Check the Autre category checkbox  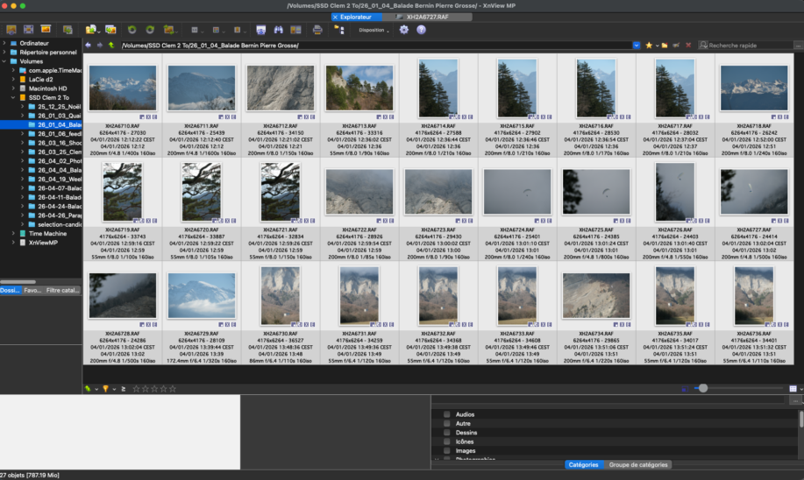[x=446, y=424]
